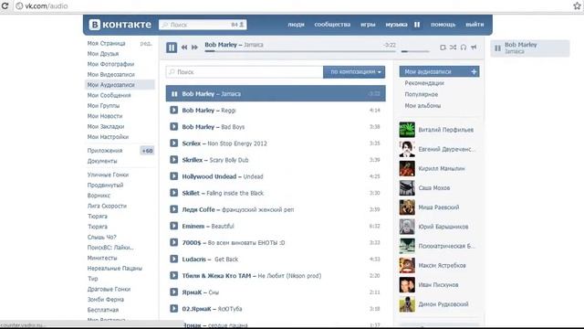The height and width of the screenshot is (329, 584).
Task: Open Мои альбомы section
Action: click(x=422, y=106)
